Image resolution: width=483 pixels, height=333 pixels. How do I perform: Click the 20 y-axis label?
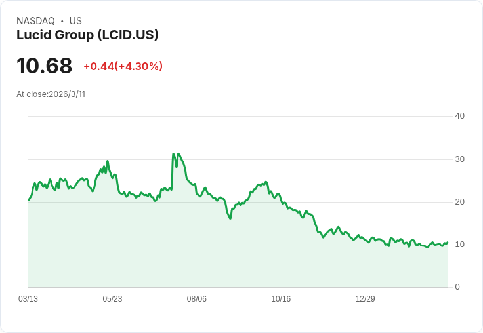click(459, 202)
